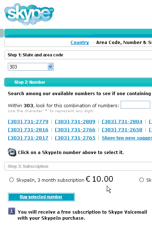Choose number (303) 731-2658
The width and height of the screenshot is (152, 225).
tap(122, 130)
